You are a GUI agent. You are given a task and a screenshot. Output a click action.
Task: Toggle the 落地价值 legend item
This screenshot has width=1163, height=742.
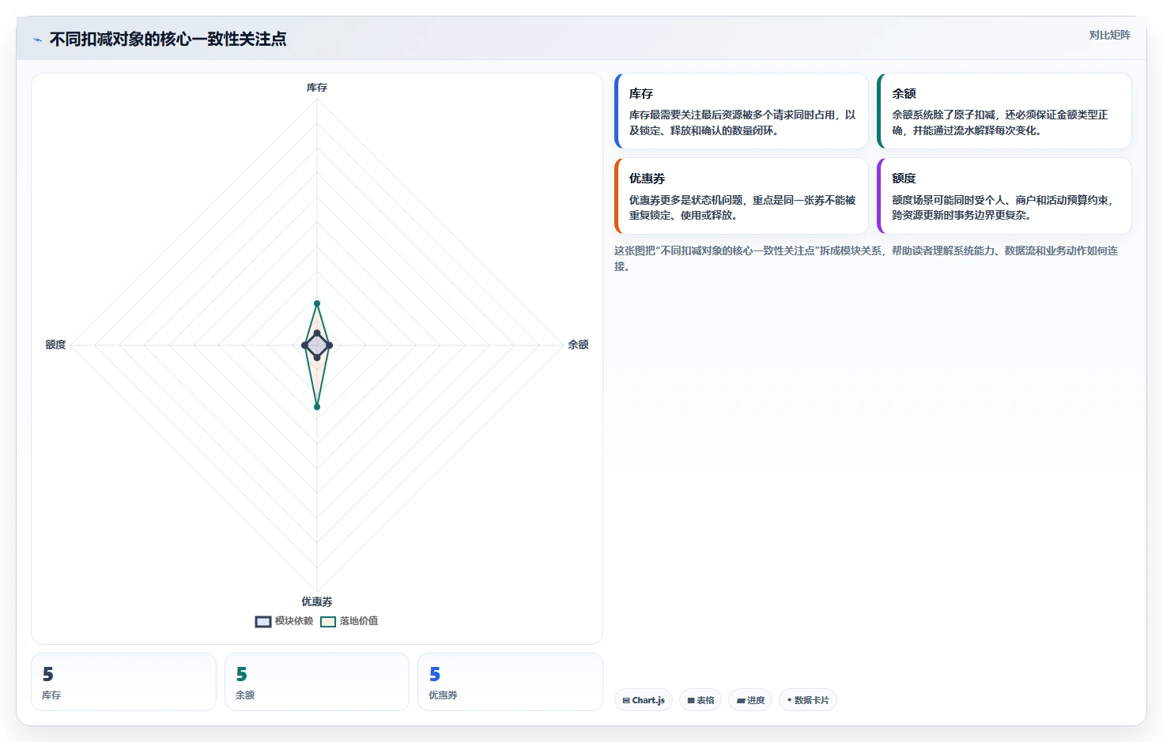coord(349,621)
